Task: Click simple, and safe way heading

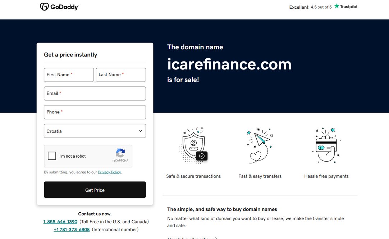Action: [x=222, y=209]
